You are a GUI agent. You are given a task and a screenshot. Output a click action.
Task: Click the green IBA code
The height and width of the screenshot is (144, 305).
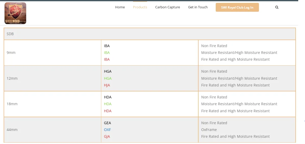tap(107, 53)
